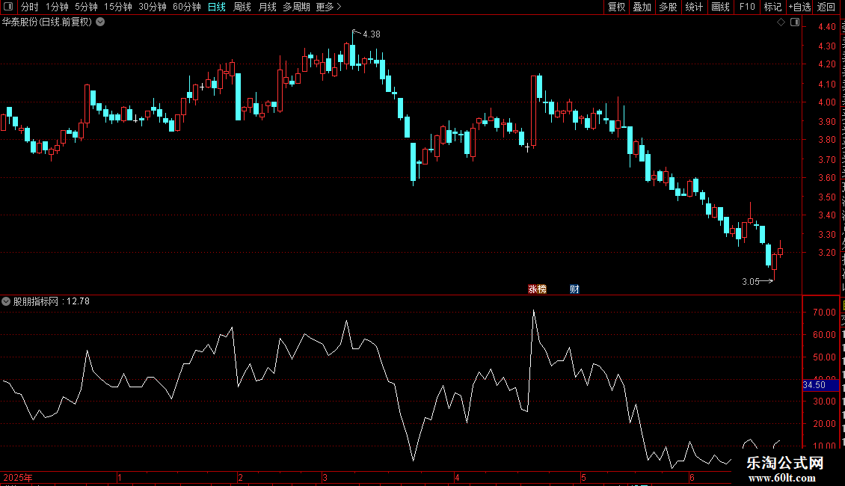845x486 pixels.
Task: Select the 60分钟 period
Action: click(187, 7)
